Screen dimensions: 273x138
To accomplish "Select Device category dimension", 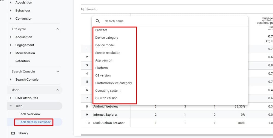I will click(106, 38).
